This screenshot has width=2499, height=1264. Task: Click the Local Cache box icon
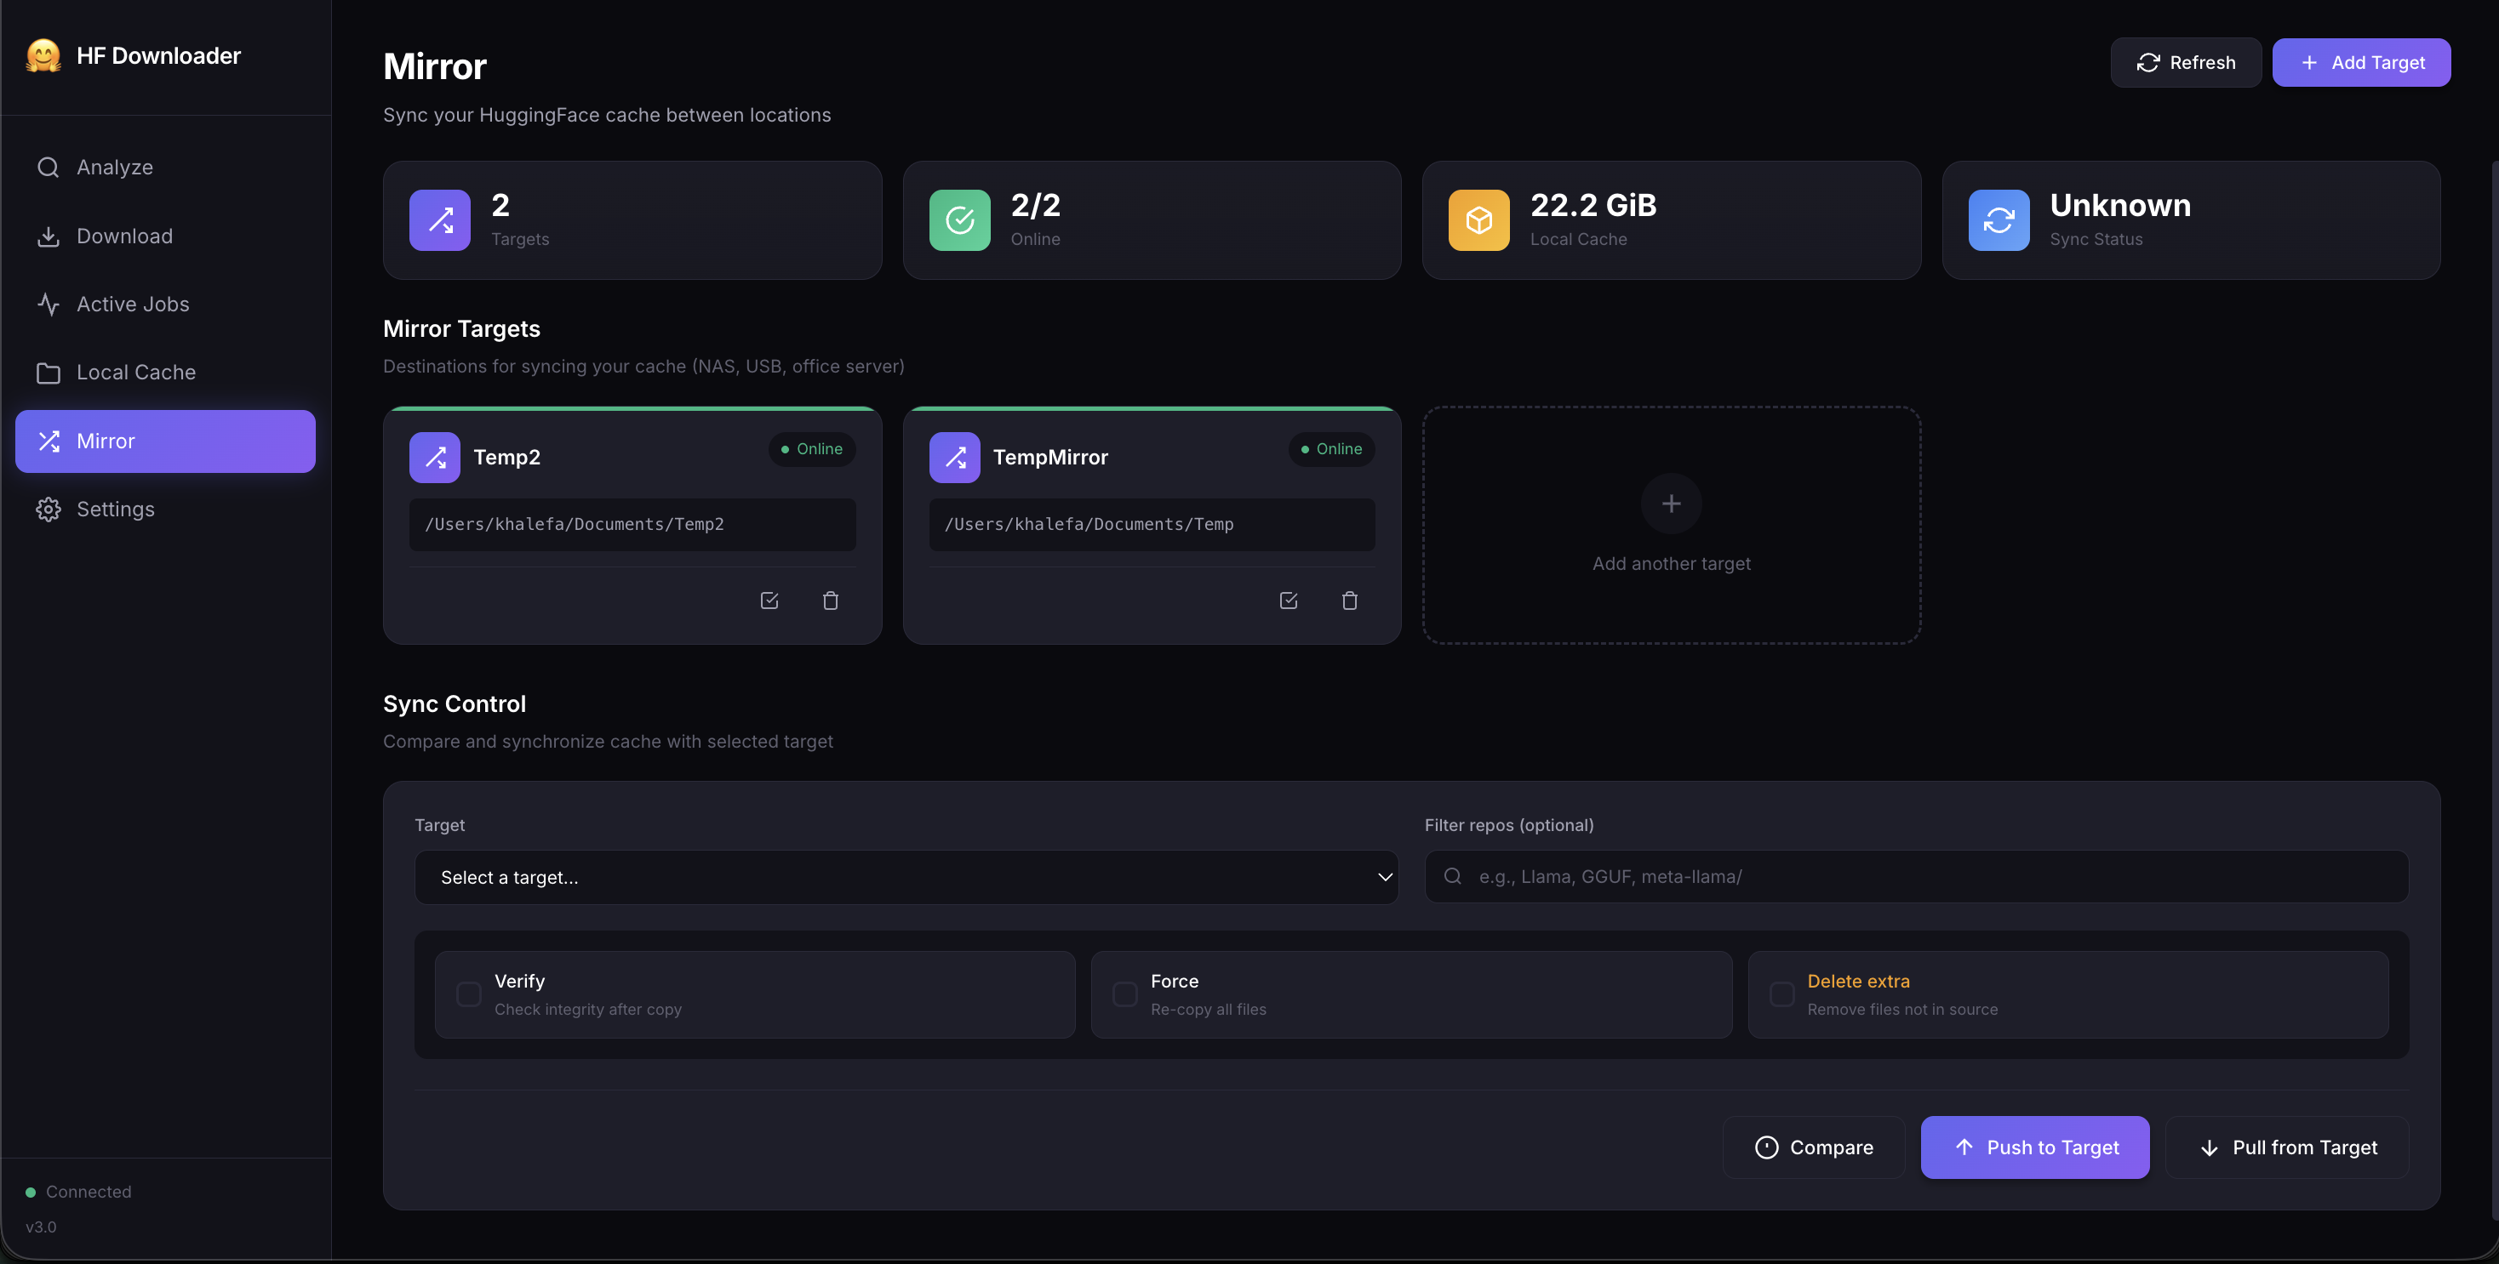[1478, 220]
